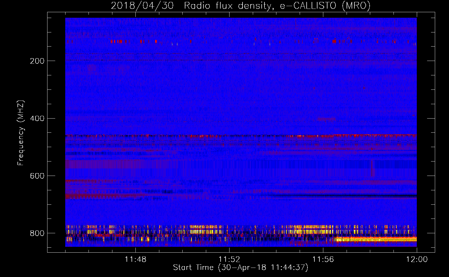Click the 800 frequency tick label
Screen dimensions: 449x277
pos(37,233)
